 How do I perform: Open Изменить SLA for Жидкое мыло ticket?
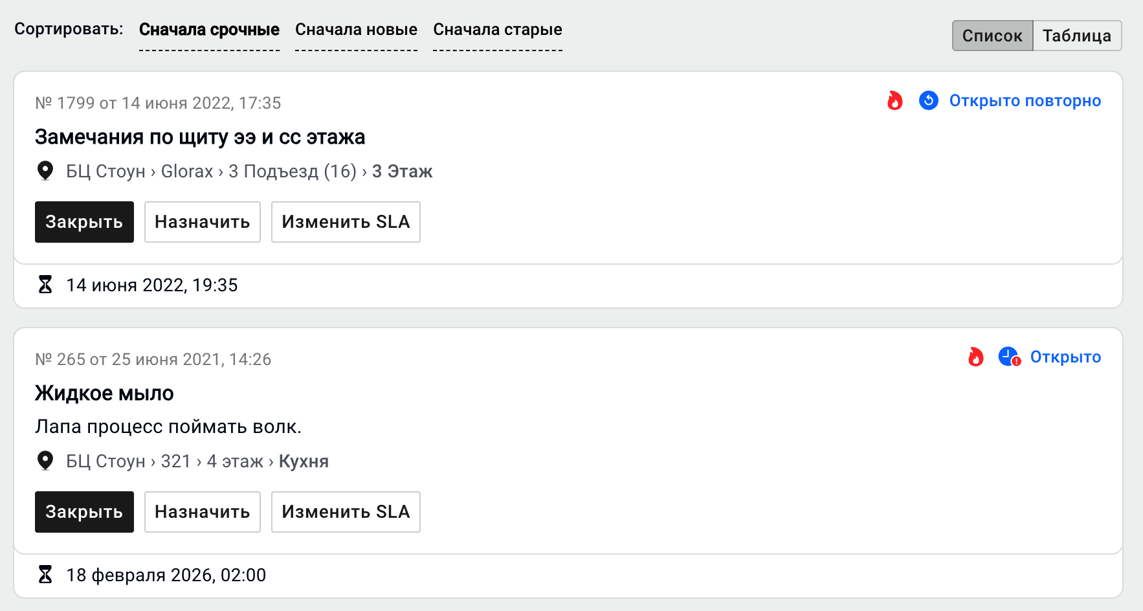pyautogui.click(x=346, y=512)
